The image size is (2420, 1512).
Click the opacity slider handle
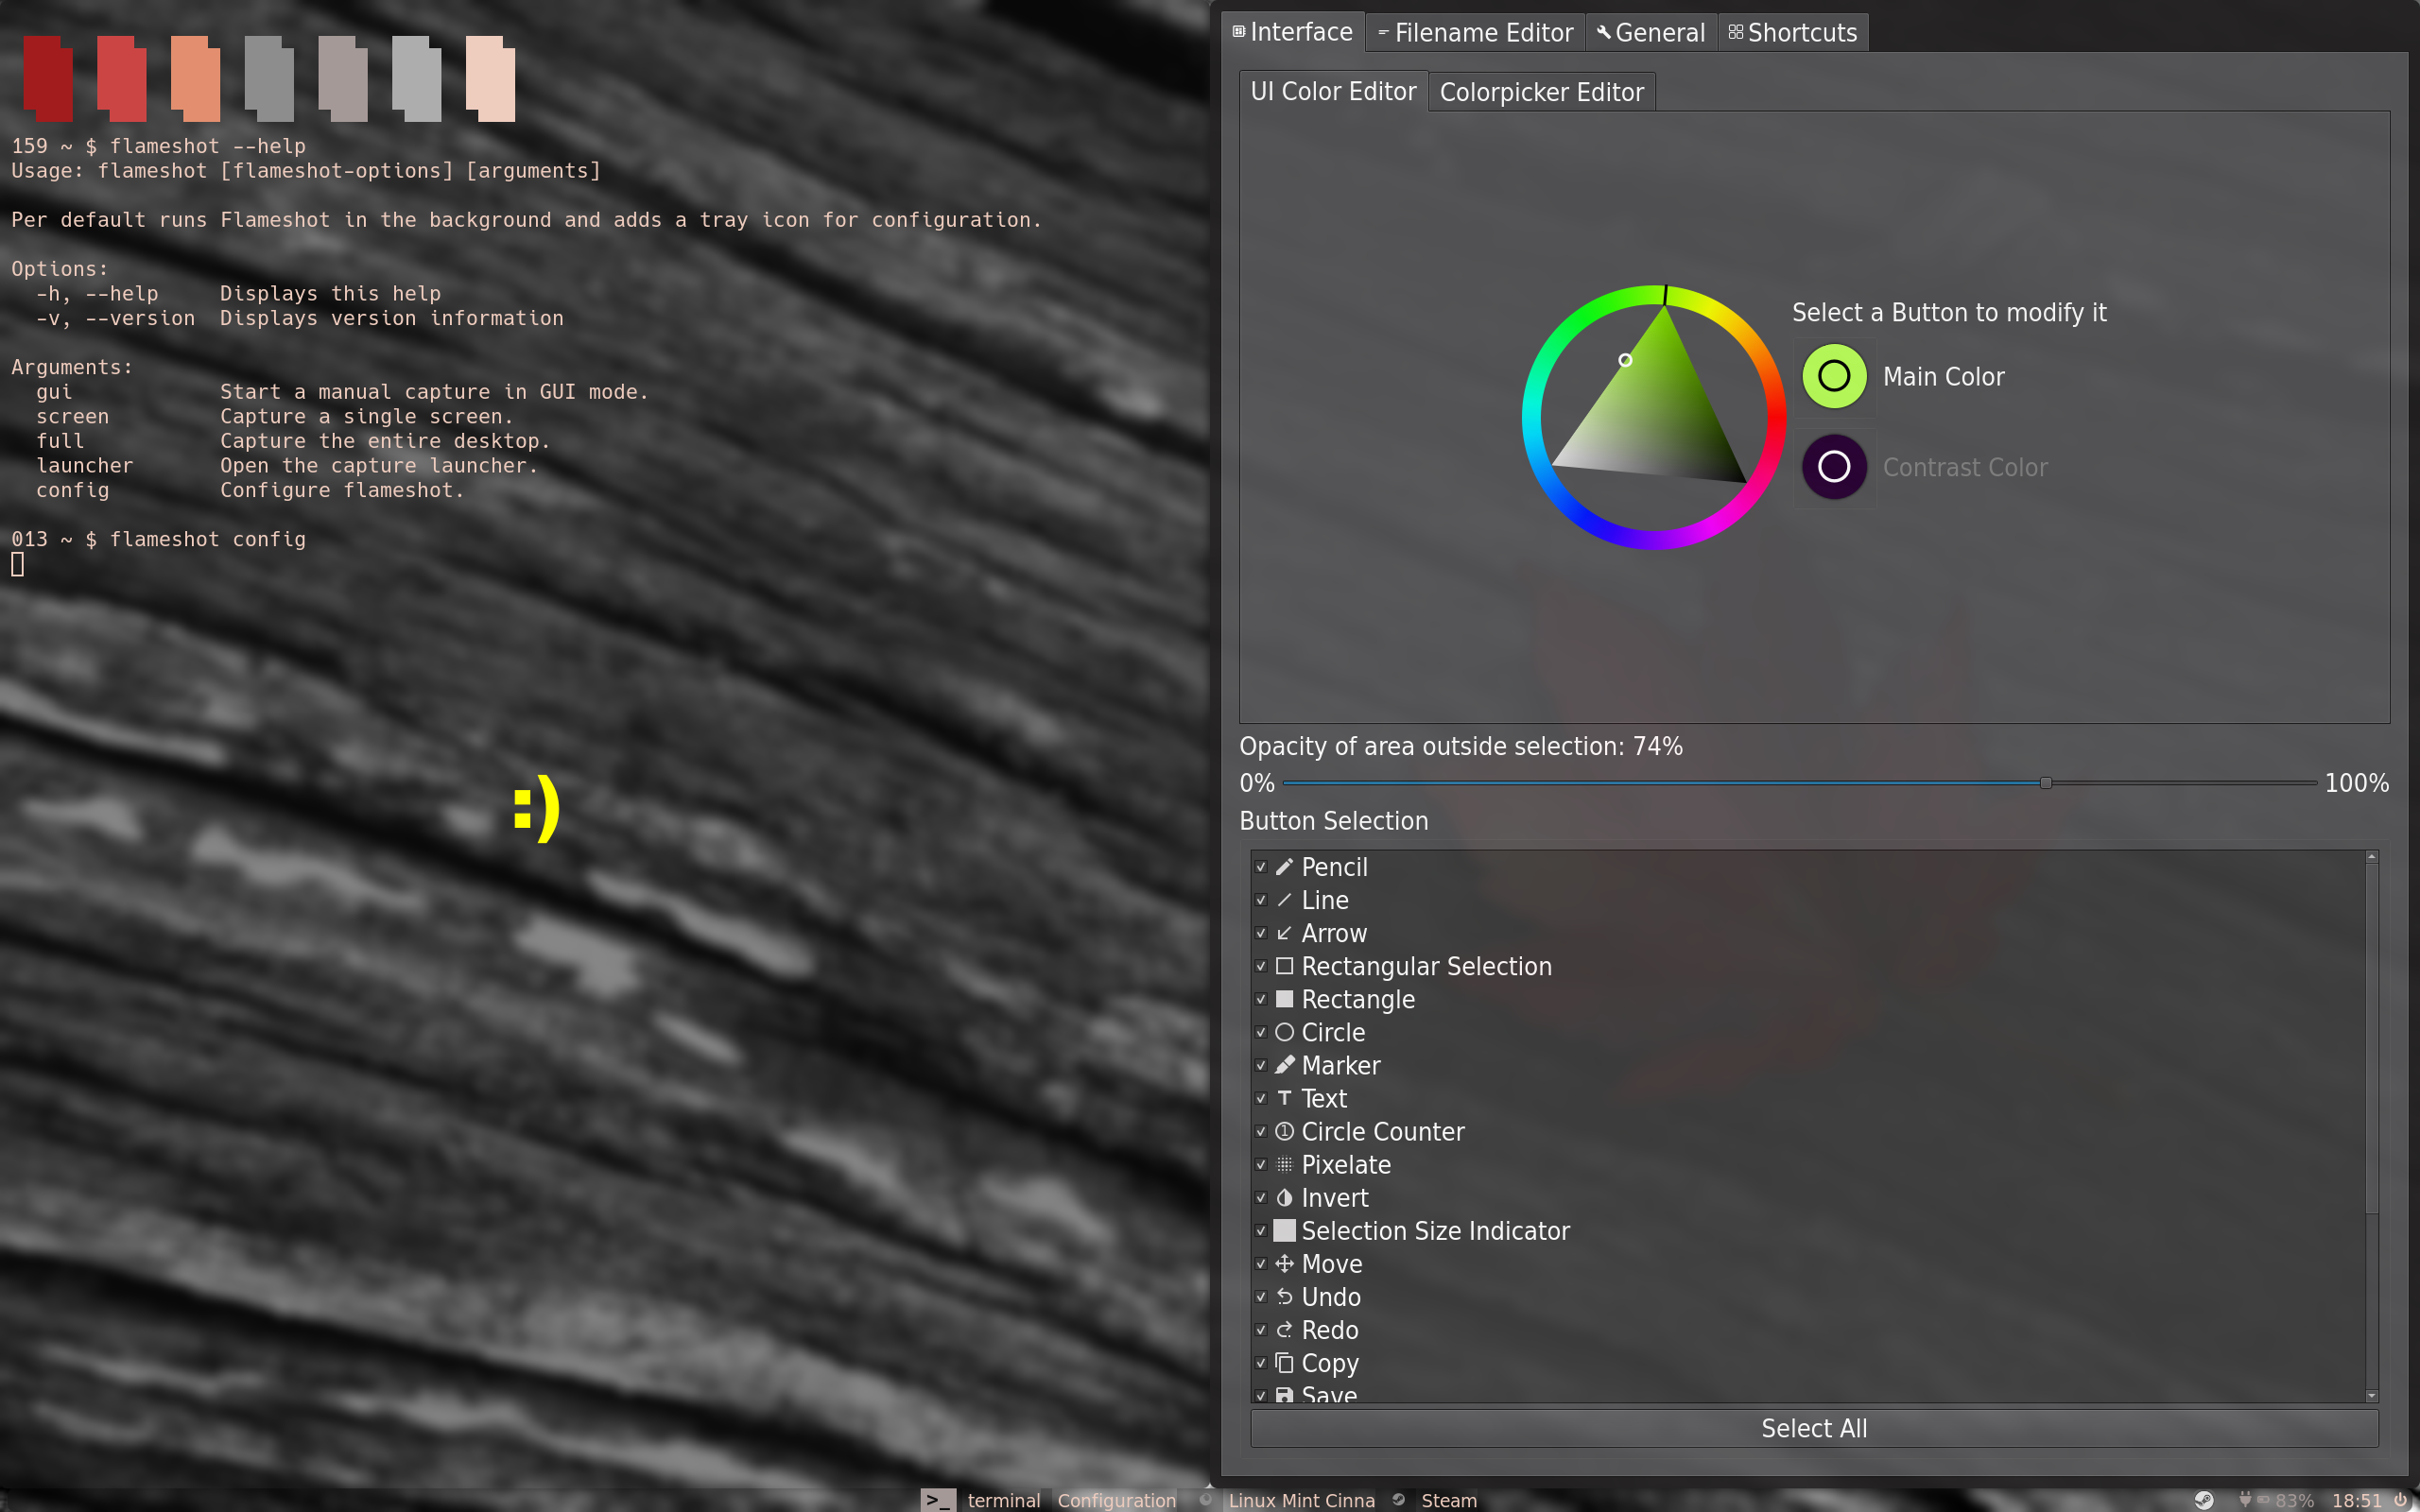[x=2046, y=783]
